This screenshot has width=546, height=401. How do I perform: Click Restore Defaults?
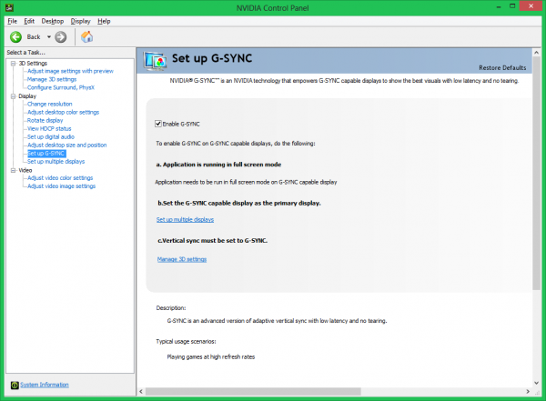502,67
